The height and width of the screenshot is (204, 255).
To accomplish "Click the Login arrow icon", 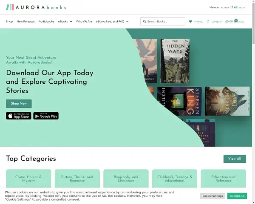I will point(235,7).
